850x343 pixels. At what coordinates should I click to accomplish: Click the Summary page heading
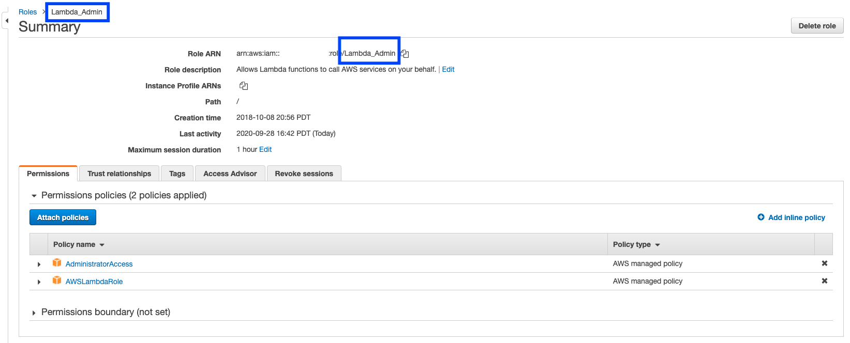(x=50, y=27)
